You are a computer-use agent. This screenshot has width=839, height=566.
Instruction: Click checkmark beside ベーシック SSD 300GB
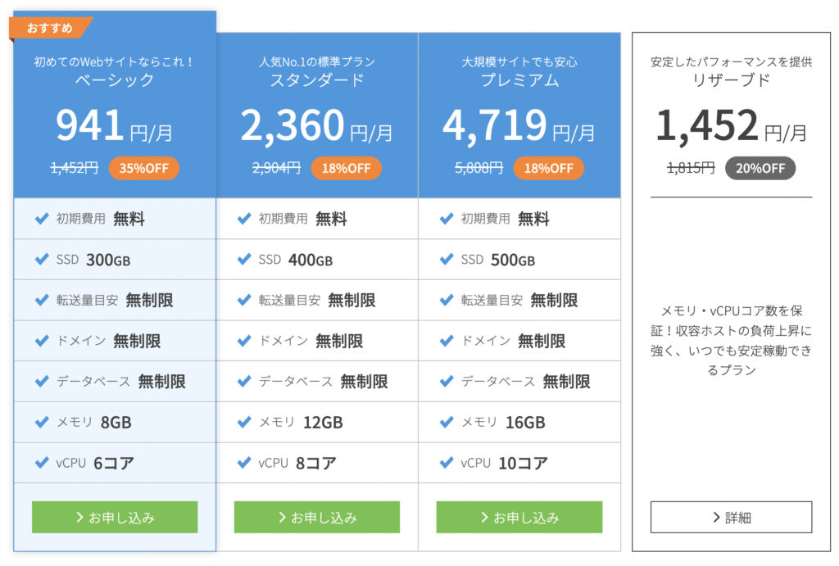[42, 260]
